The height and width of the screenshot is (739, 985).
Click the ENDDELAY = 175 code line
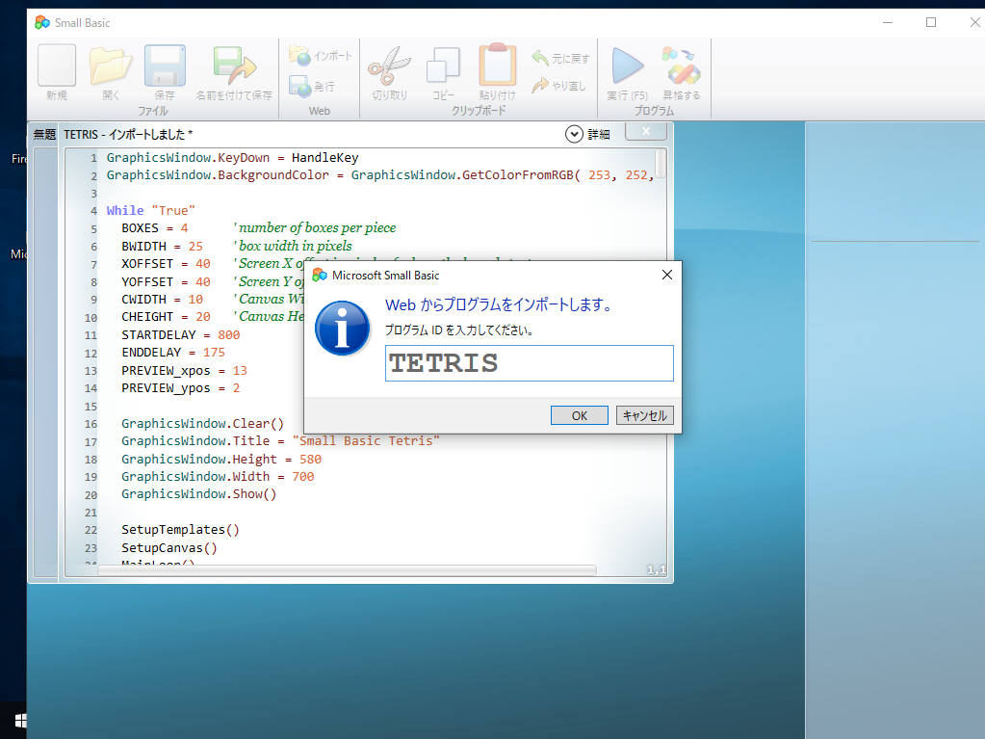coord(173,353)
